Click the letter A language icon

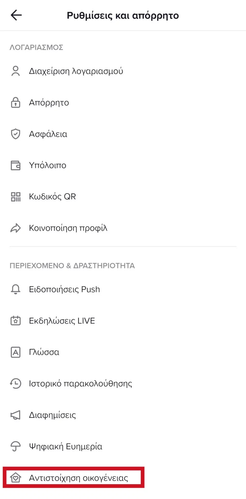[x=16, y=352]
